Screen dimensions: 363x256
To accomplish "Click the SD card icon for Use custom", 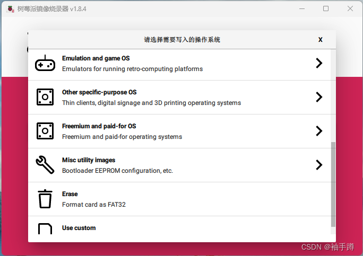I will click(x=45, y=229).
